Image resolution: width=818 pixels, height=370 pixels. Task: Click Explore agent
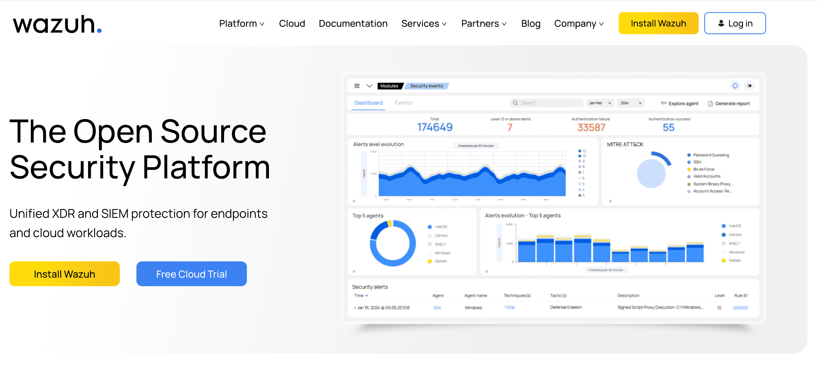680,103
